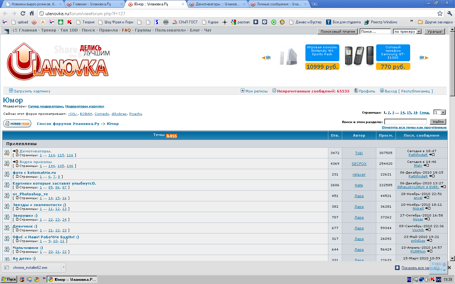Jump to last post icon in Демотиваторы row
The width and height of the screenshot is (455, 284).
point(432,155)
